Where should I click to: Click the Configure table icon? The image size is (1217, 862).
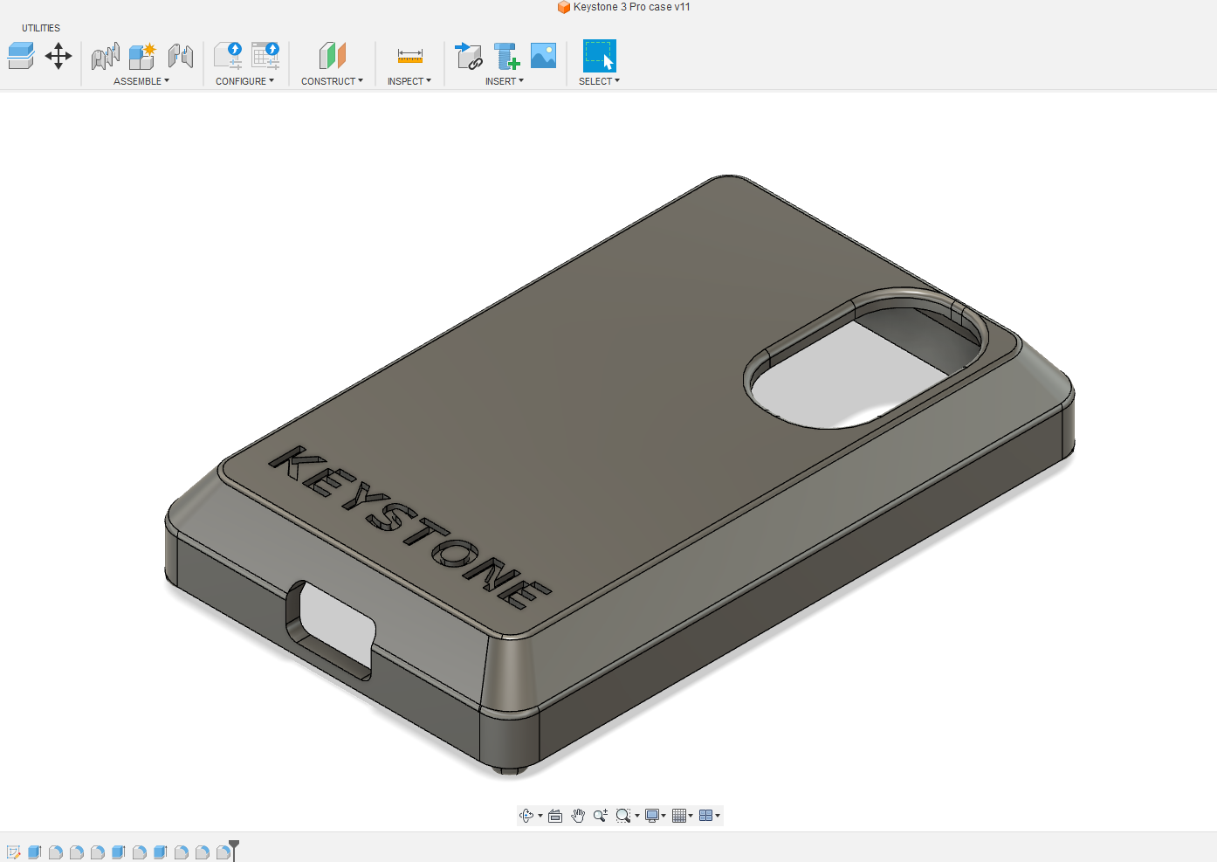pos(265,56)
